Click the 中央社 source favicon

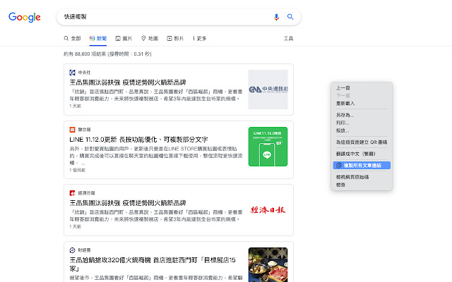(x=72, y=73)
